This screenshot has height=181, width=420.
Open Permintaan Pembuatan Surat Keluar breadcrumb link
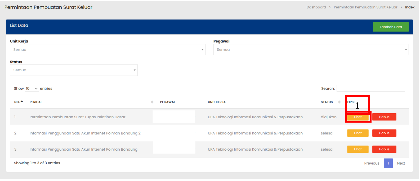pyautogui.click(x=365, y=7)
